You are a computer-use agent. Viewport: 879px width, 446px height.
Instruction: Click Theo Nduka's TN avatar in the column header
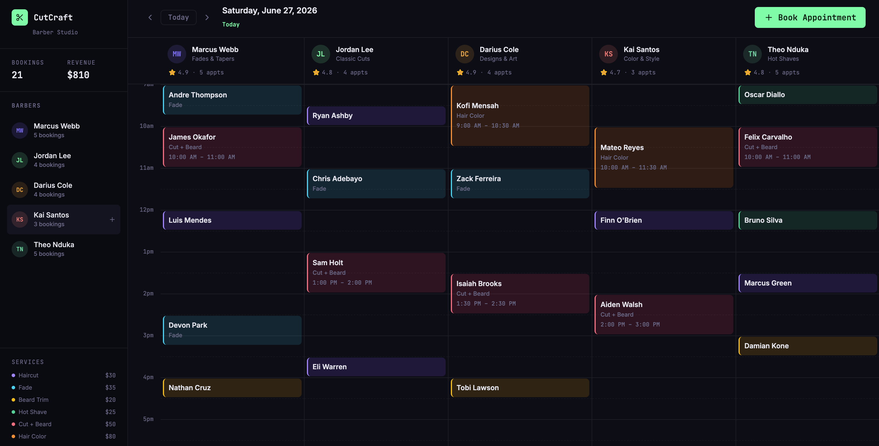coord(752,54)
